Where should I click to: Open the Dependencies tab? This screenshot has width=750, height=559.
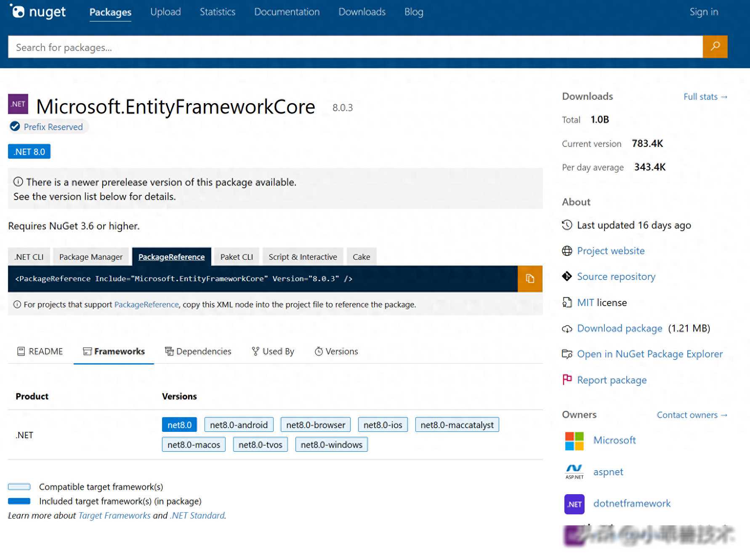(198, 351)
